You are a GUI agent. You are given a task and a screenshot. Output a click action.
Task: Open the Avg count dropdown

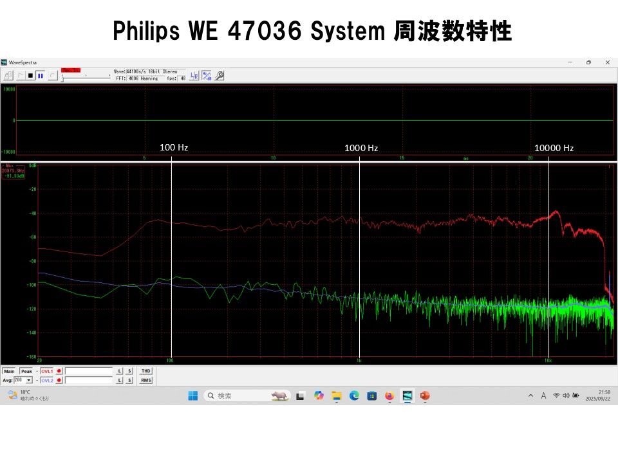click(29, 380)
